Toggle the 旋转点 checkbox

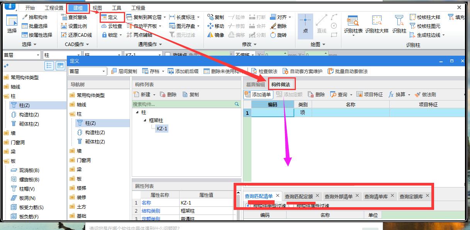(168, 55)
